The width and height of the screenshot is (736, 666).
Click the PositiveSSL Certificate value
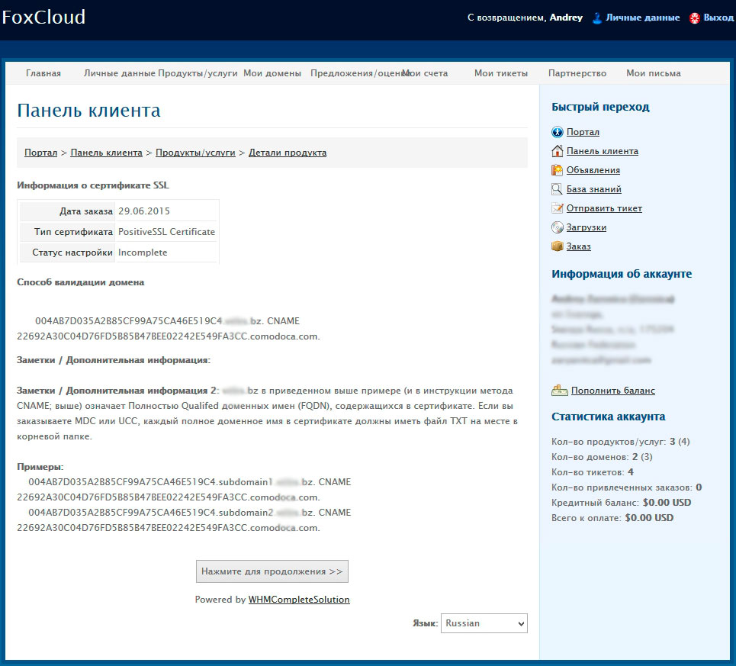point(166,232)
